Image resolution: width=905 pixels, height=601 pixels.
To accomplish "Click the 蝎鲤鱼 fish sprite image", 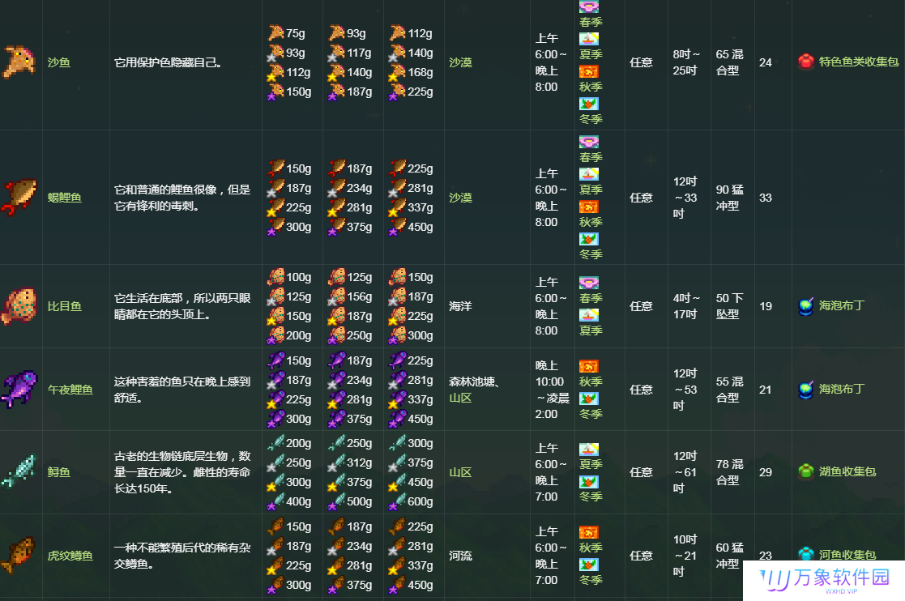I will click(19, 198).
